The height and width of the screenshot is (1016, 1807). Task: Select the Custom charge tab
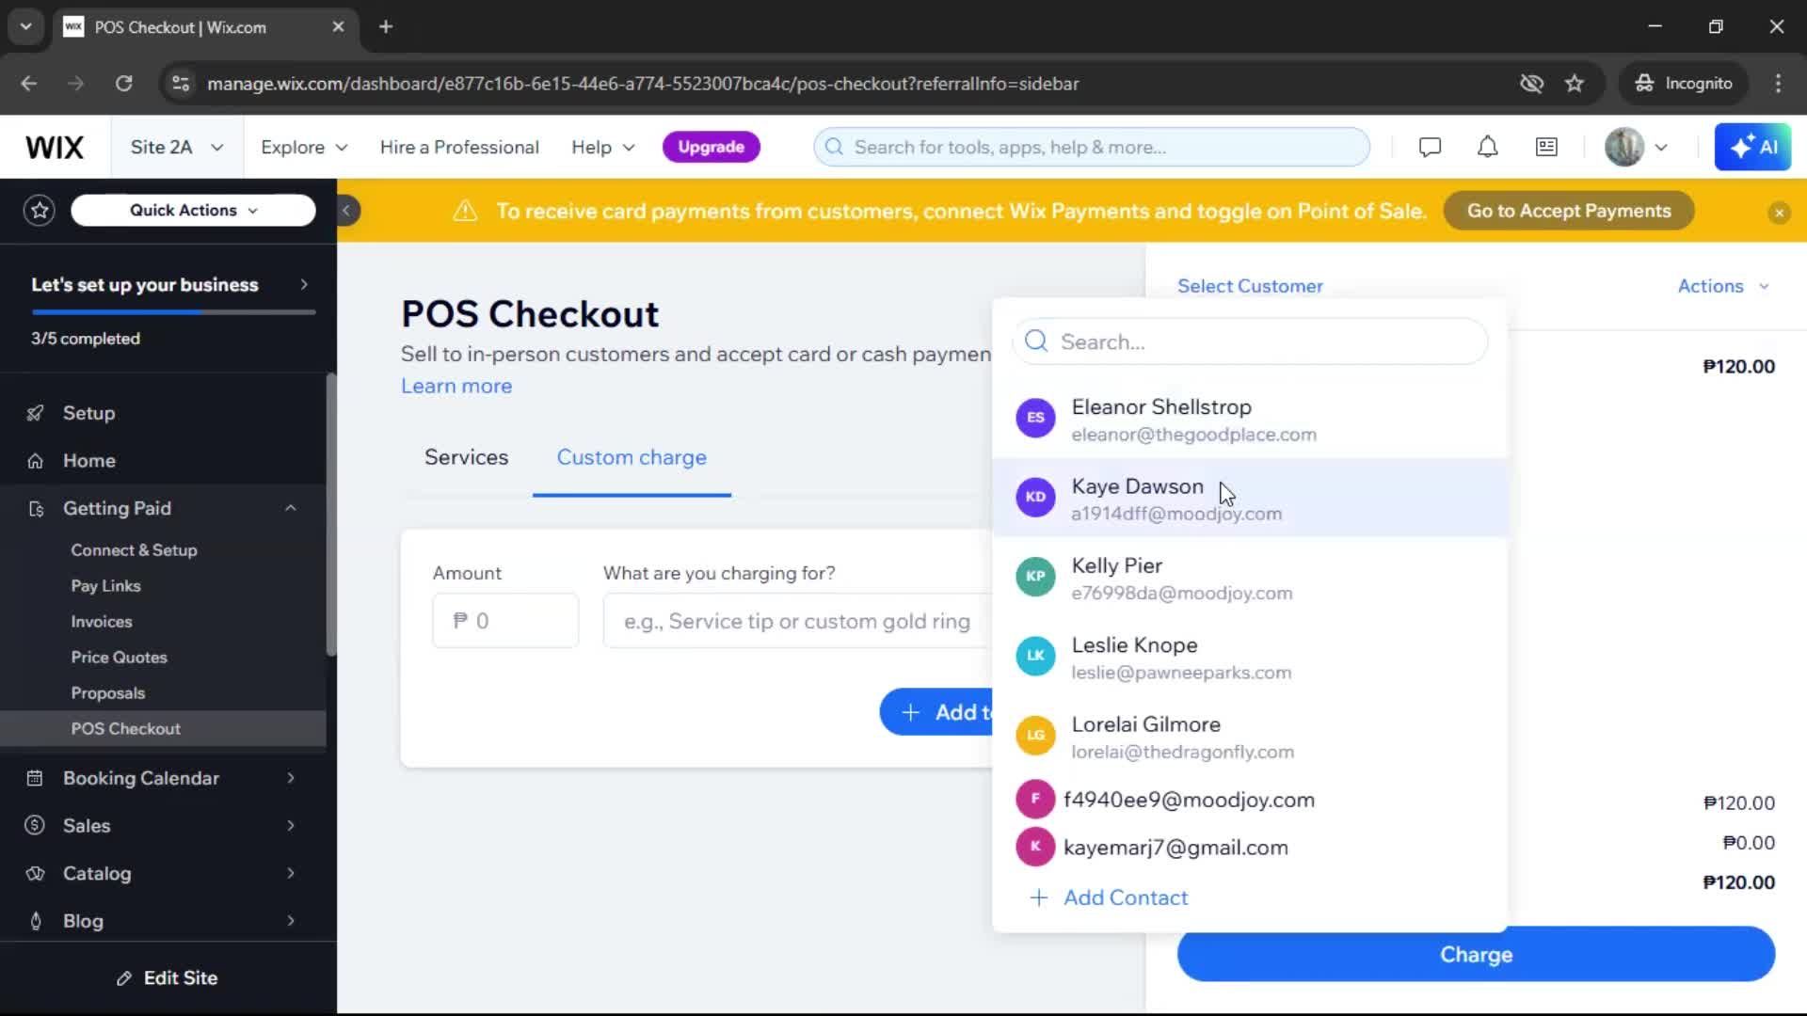632,458
